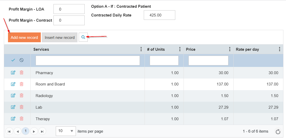
Task: Click the new row # of Units input
Action: click(164, 61)
